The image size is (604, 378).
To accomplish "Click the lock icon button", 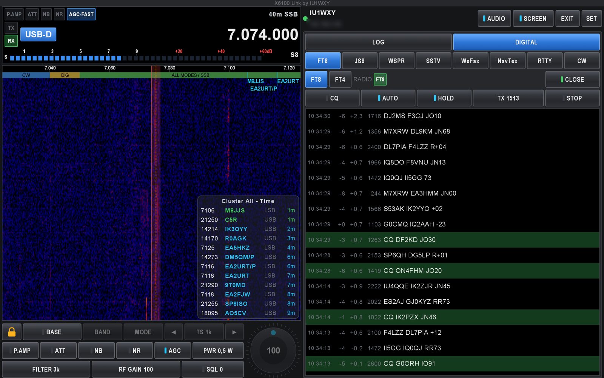I will click(x=12, y=332).
